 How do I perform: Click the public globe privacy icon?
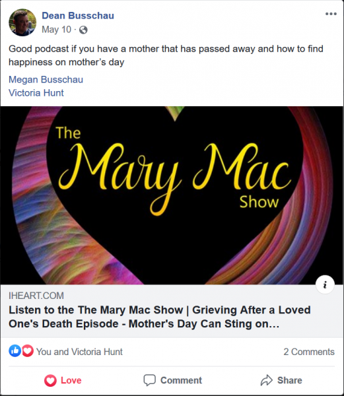[x=83, y=30]
